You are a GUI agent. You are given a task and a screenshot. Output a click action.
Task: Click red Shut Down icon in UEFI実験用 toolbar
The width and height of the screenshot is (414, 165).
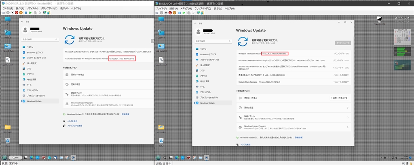[x=171, y=13]
